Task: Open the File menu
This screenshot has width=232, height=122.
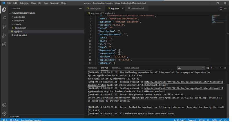Action: click(9, 3)
